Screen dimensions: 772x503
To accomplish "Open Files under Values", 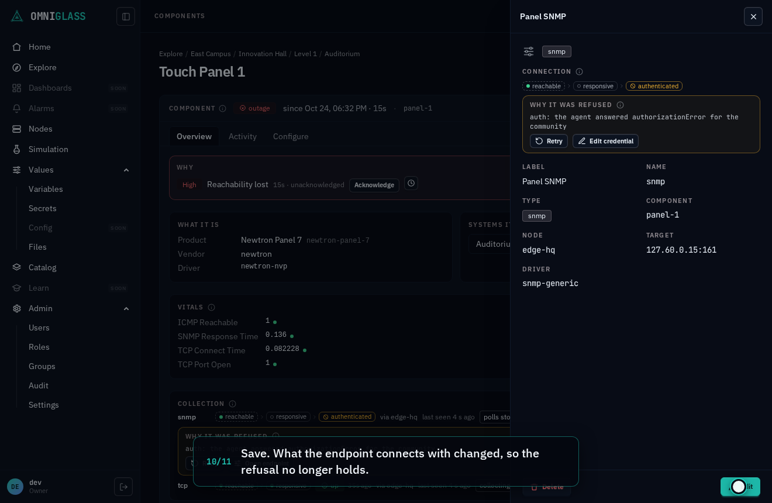I will [x=37, y=247].
